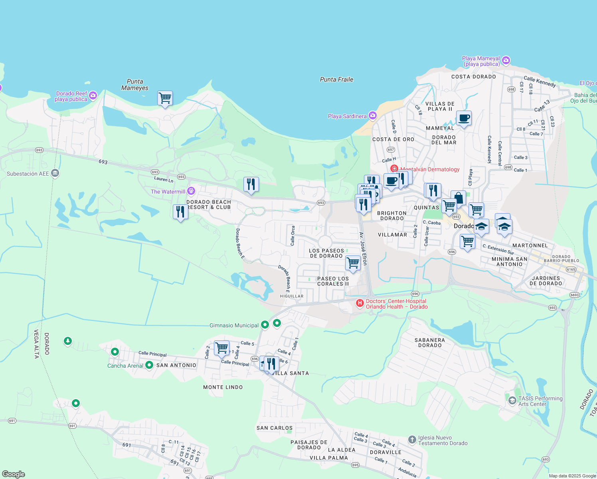Open the TASIS Performing Arts Center pin
This screenshot has width=597, height=479.
512,401
